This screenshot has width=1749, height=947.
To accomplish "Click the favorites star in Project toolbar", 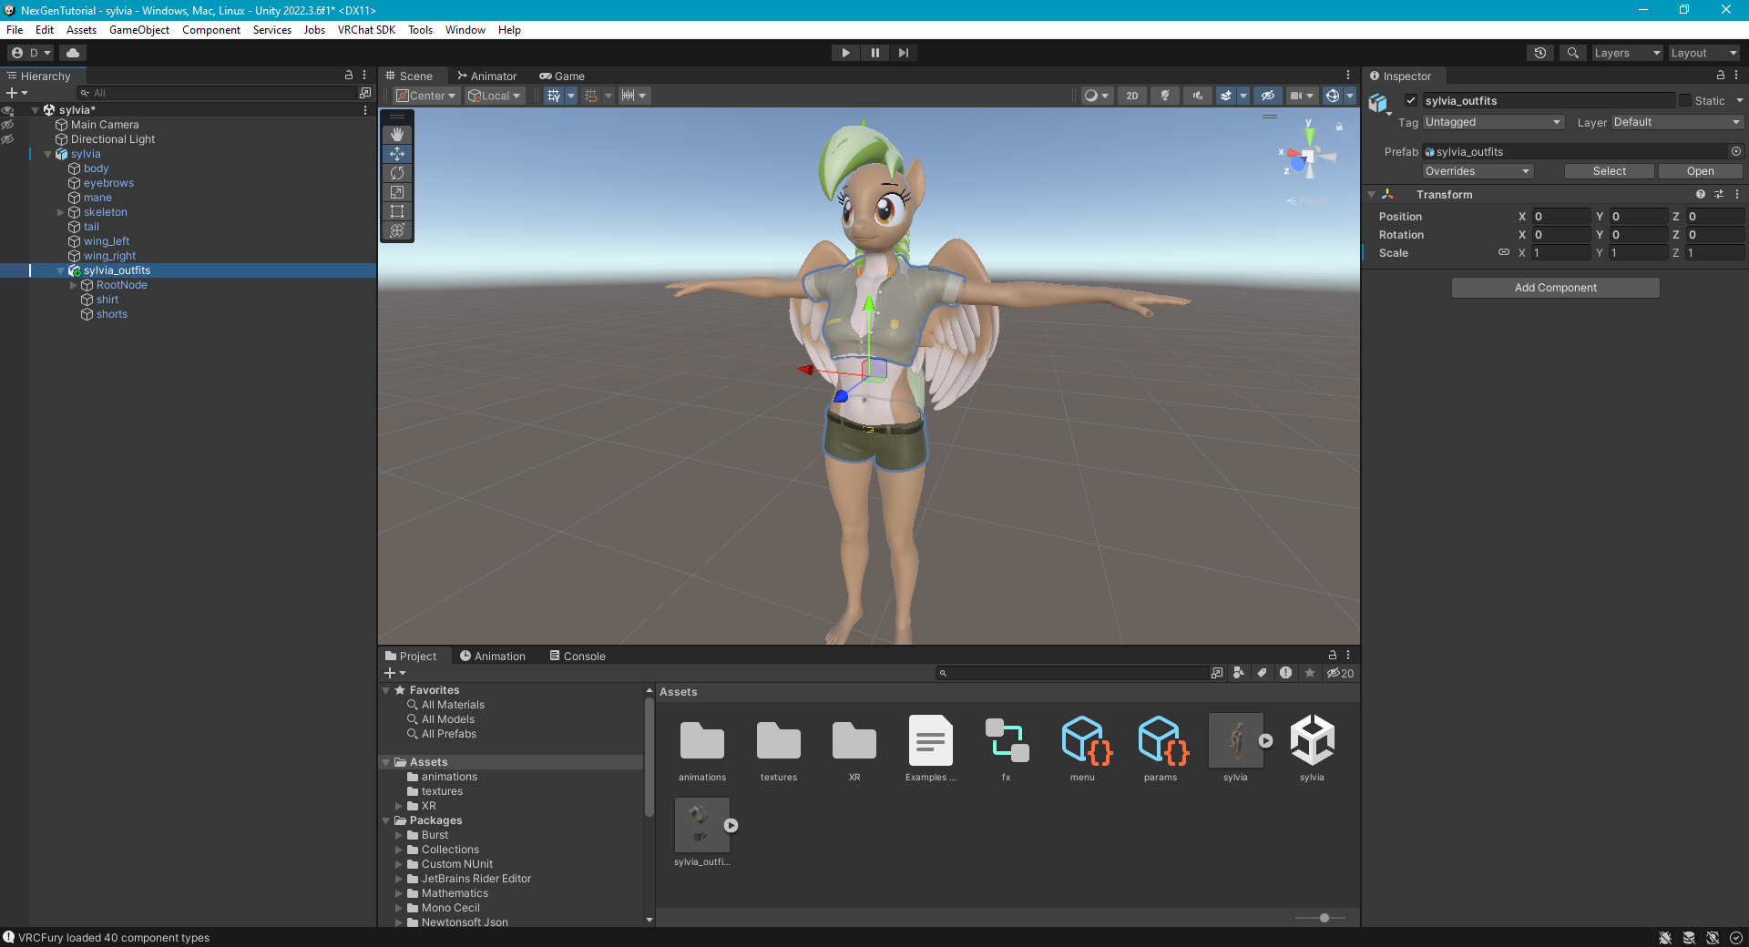I will point(1310,673).
